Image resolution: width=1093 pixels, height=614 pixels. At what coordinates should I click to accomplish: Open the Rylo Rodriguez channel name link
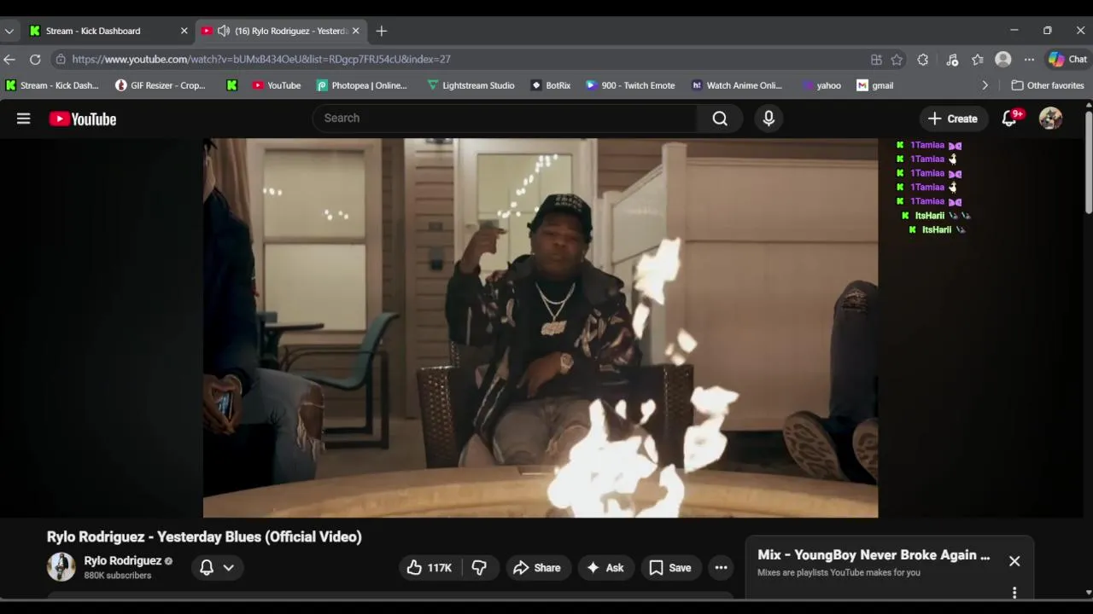pos(123,560)
